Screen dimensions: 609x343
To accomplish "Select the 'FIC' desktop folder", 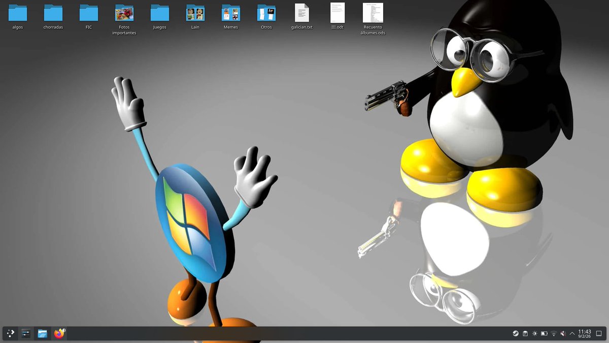I will tap(89, 16).
